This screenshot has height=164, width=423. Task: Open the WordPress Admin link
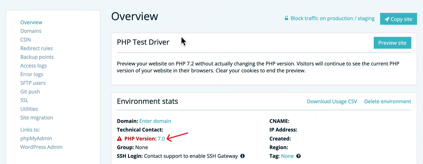pos(41,147)
